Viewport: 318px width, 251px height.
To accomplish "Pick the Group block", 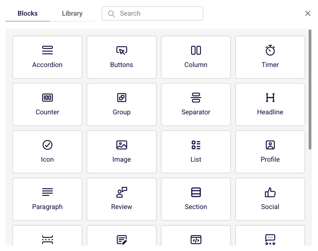I will tap(121, 105).
